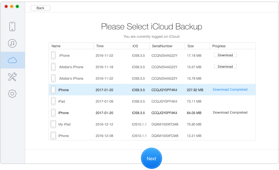This screenshot has height=170, width=279.
Task: Download iMobie's iPhone backup dated 2016-11-18
Action: coord(225,66)
